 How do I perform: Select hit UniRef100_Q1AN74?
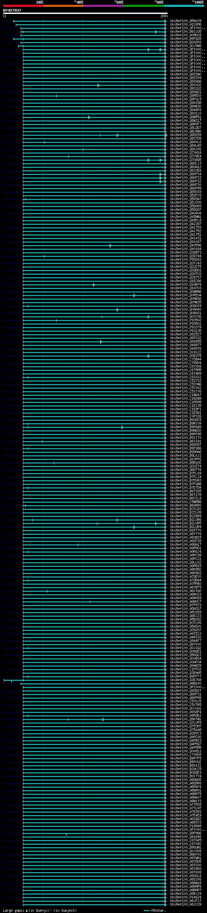(x=185, y=285)
